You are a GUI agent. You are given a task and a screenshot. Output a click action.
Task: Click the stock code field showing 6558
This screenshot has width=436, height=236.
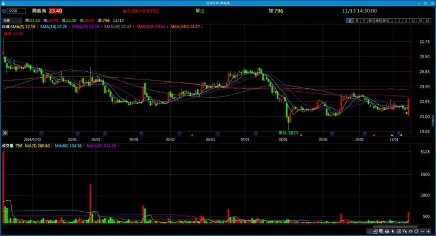point(16,11)
